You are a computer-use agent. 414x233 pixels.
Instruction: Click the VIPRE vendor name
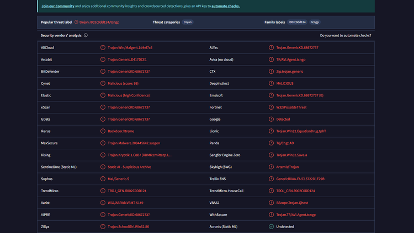point(45,215)
